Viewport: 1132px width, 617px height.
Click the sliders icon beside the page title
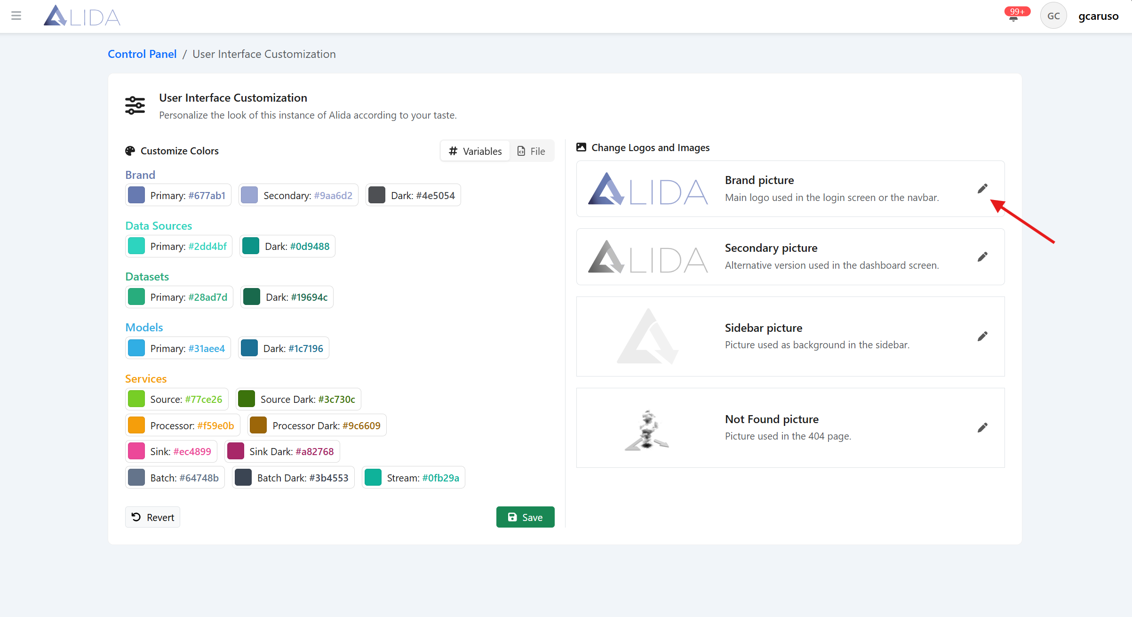point(135,105)
